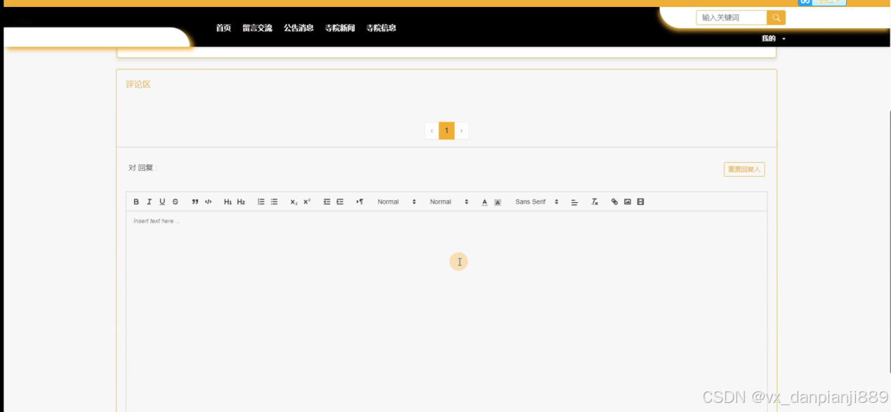The height and width of the screenshot is (412, 891).
Task: Go to 首页 in navigation
Action: point(223,28)
